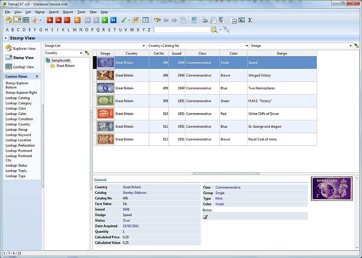362x258 pixels.
Task: Click the Stanley Gibbons catalog value
Action: 134,193
